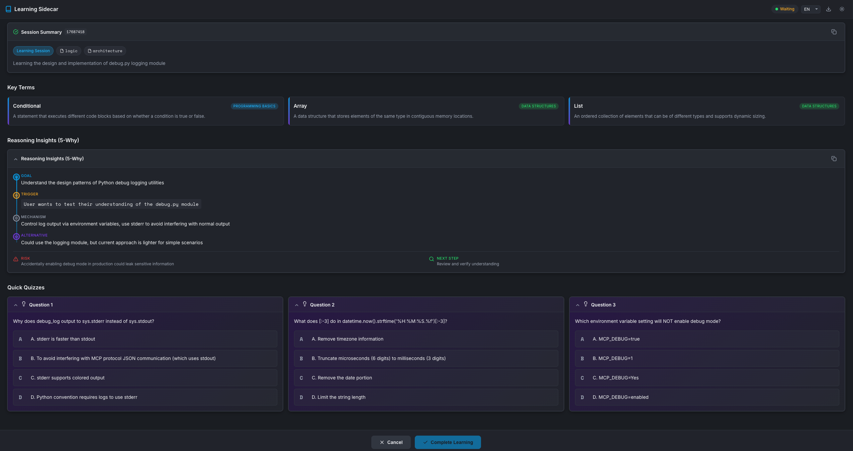Click the magnifier icon next to NEXT STEP
The image size is (853, 451).
(x=431, y=259)
